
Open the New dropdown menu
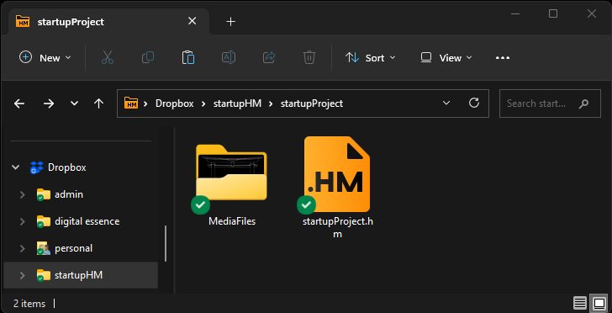45,58
